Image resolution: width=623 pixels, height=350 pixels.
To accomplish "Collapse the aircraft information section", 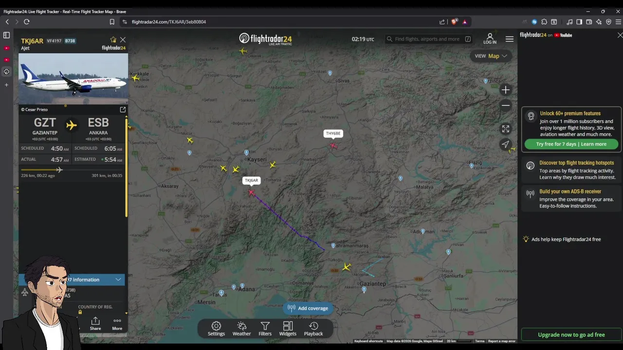I will (118, 280).
